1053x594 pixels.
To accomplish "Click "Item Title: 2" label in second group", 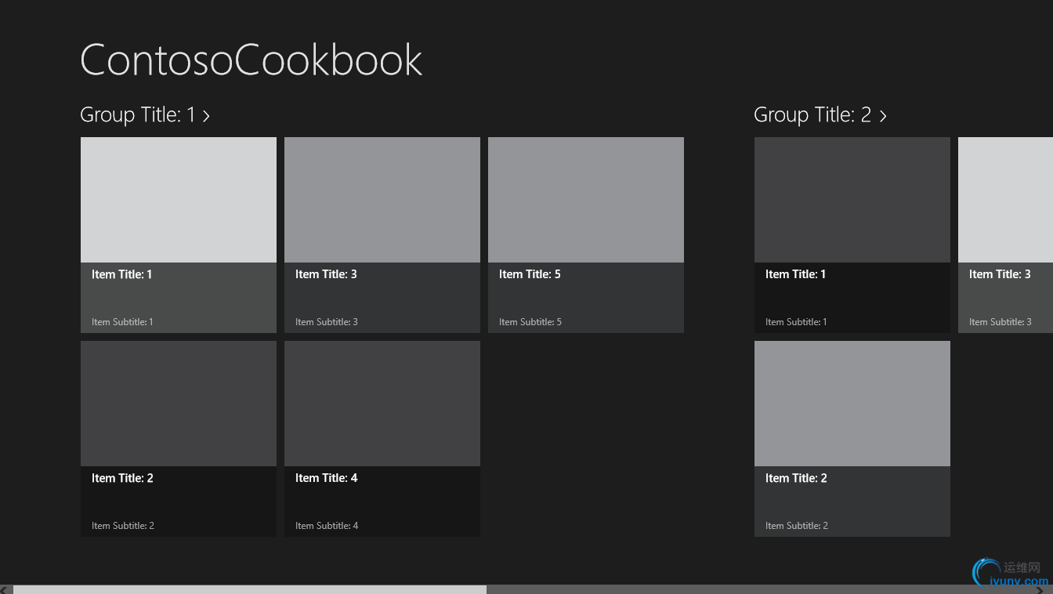I will coord(796,478).
